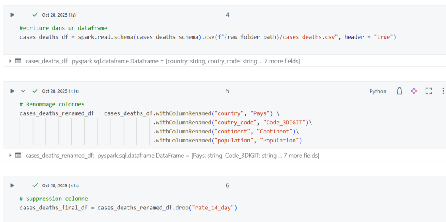Click table icon beside cases_deaths_renamed_df output
Screen dimensions: 446x222
pos(18,156)
